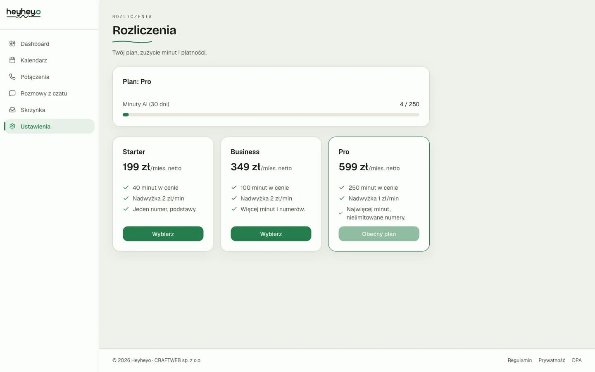The height and width of the screenshot is (372, 595).
Task: Choose the Starter plan with Wybierz
Action: pyautogui.click(x=163, y=234)
